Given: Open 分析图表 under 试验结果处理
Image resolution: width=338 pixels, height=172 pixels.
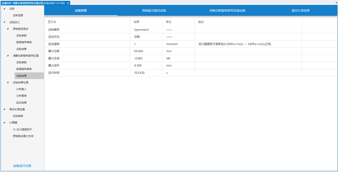Looking at the screenshot, I should click(x=21, y=96).
